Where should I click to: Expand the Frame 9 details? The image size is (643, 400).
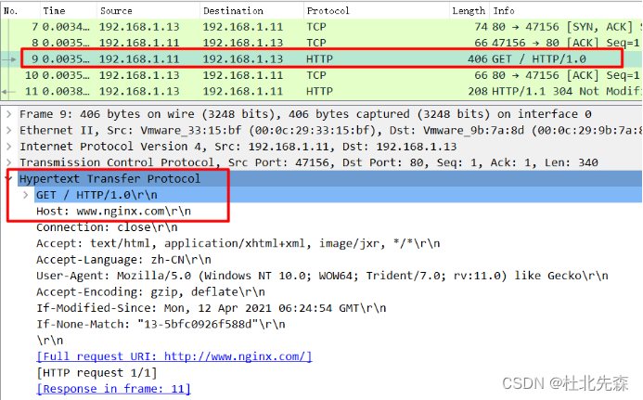tap(9, 114)
